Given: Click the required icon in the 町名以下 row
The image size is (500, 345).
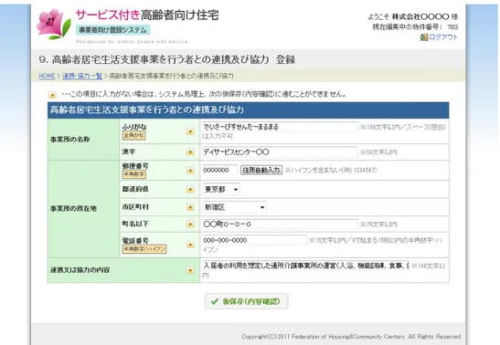Looking at the screenshot, I should [x=190, y=225].
